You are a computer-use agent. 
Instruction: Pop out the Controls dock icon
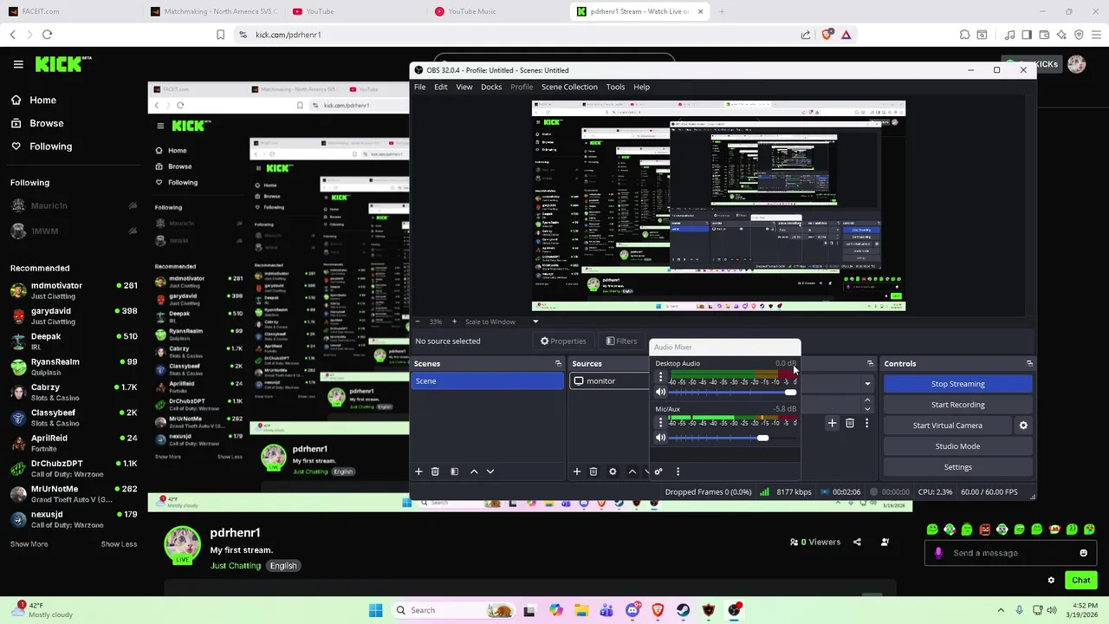[x=1029, y=364]
